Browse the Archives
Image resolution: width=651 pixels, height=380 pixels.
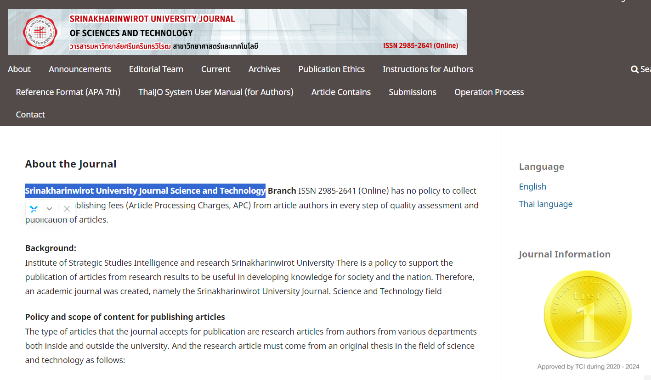[264, 69]
